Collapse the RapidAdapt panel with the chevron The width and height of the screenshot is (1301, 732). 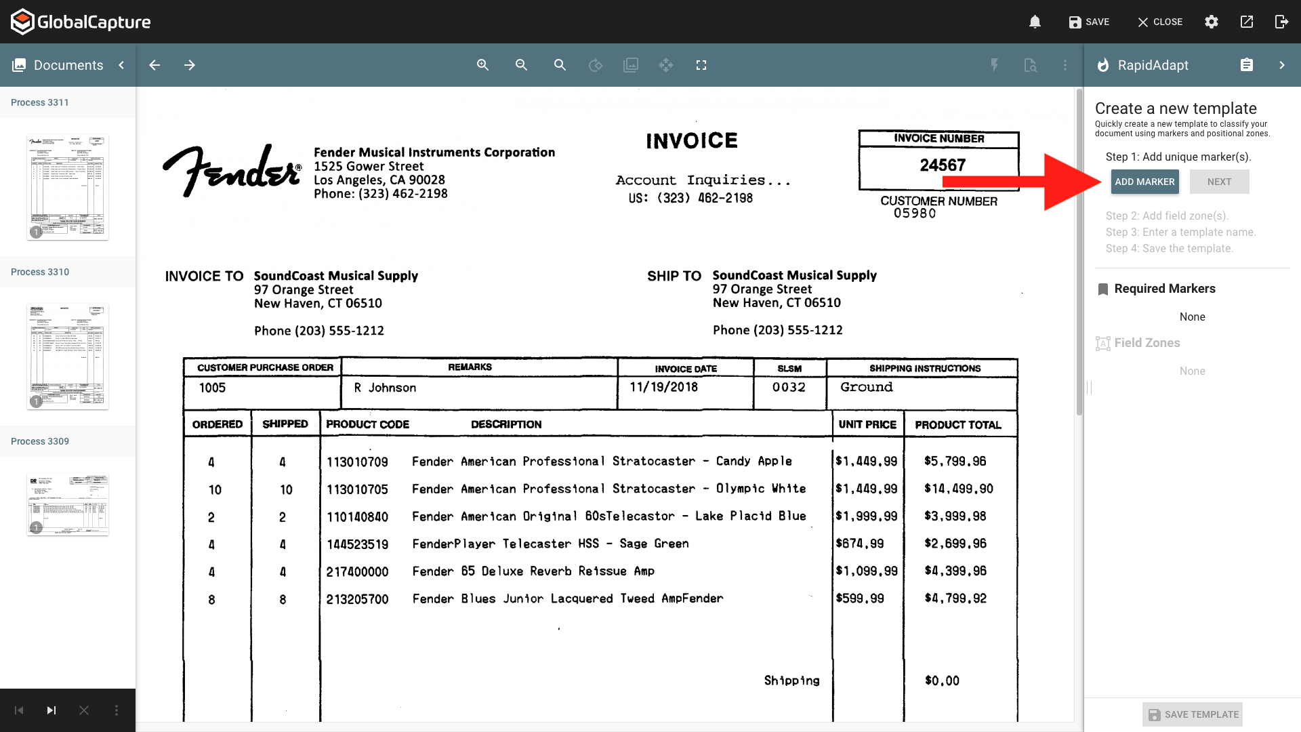tap(1282, 65)
